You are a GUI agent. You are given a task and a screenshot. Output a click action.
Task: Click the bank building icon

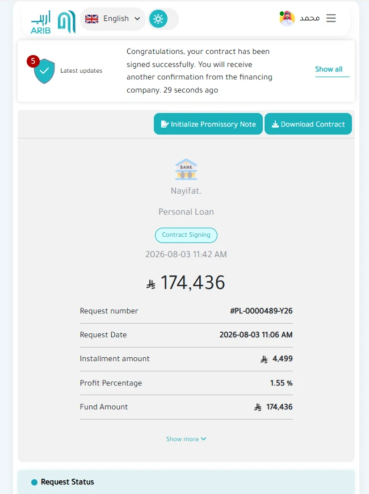point(186,169)
